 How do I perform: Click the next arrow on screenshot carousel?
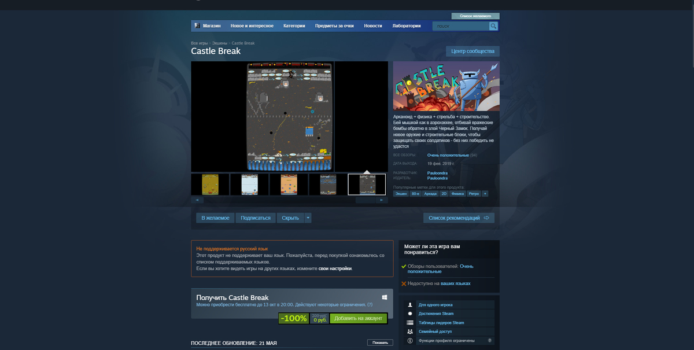point(382,199)
